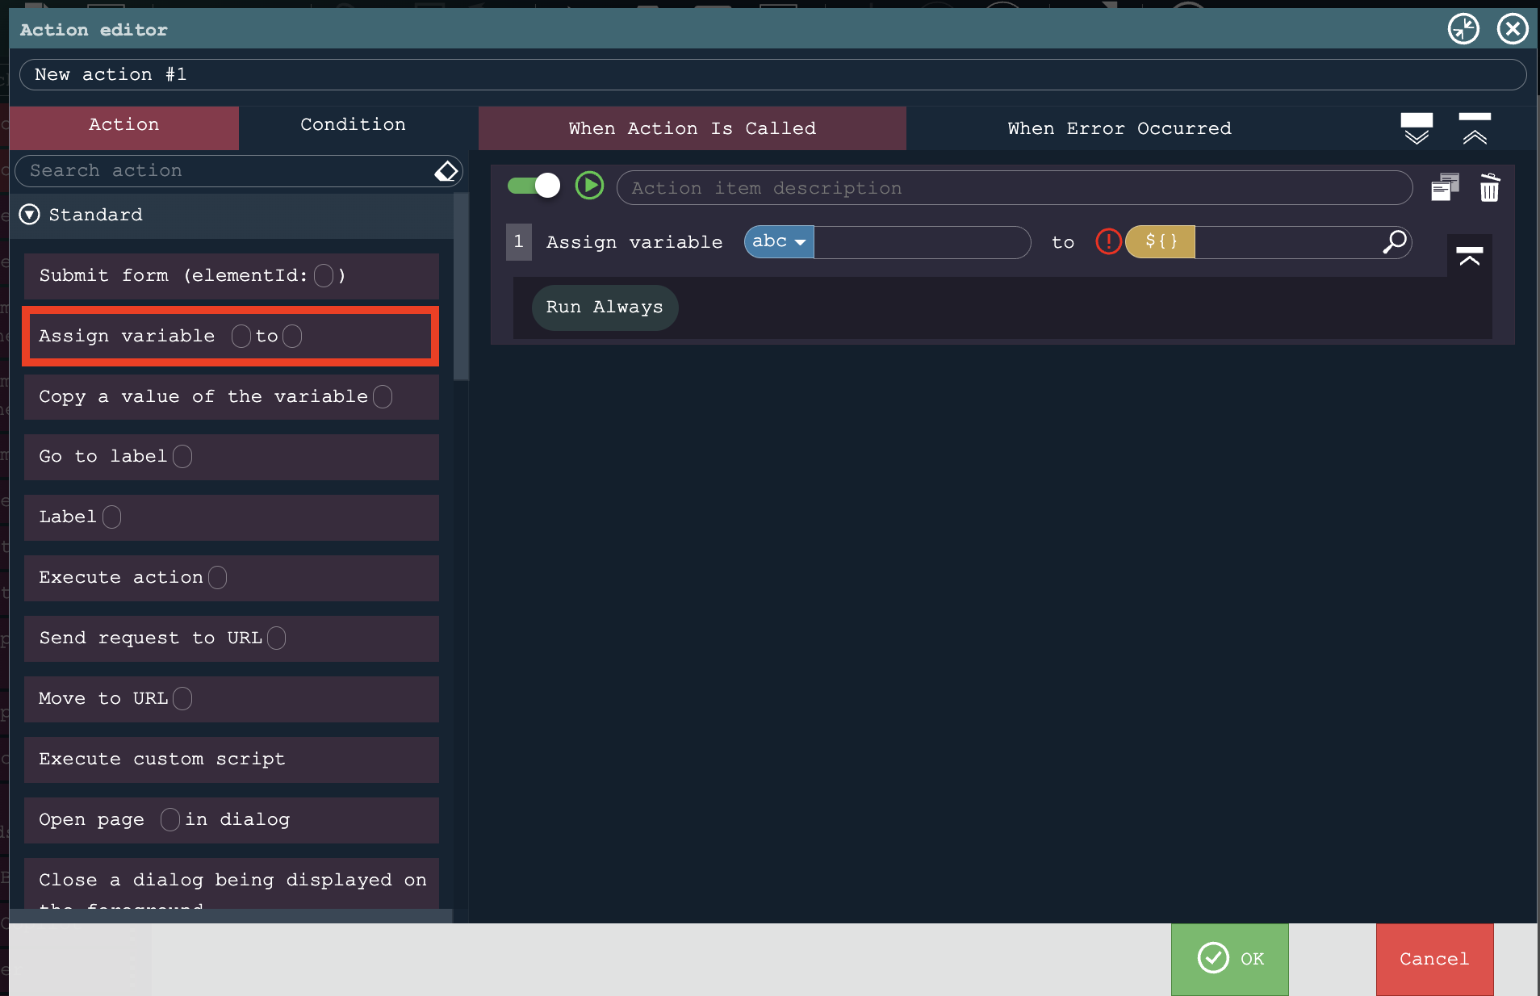Click the expand all arrows icon
This screenshot has width=1540, height=996.
pyautogui.click(x=1417, y=128)
